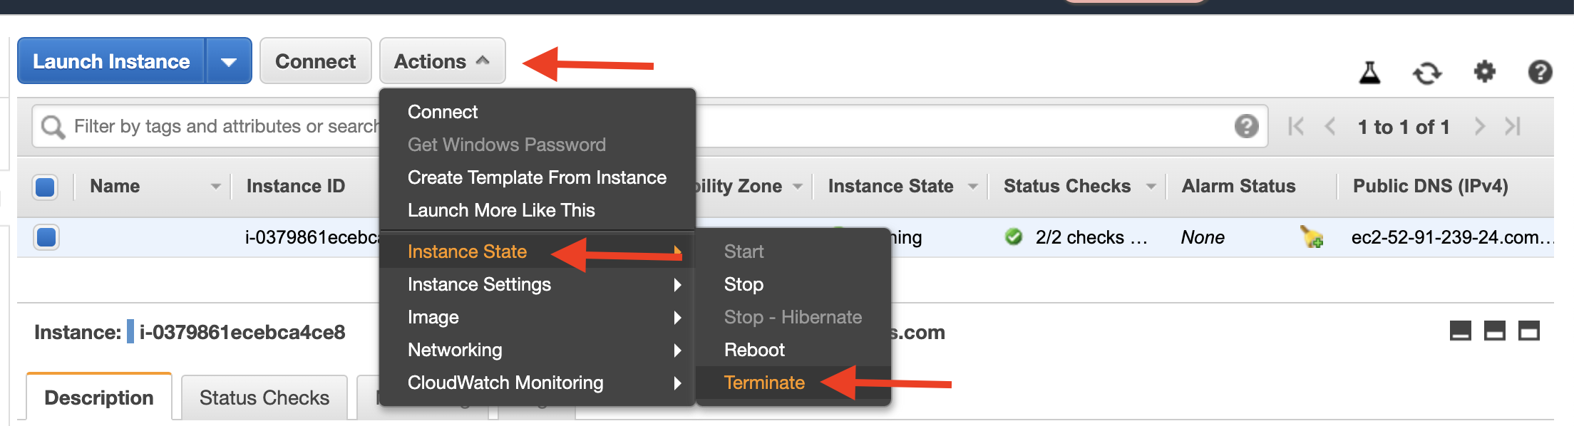Switch to the Status Checks tab
Screen dimensions: 1574x426
click(264, 398)
